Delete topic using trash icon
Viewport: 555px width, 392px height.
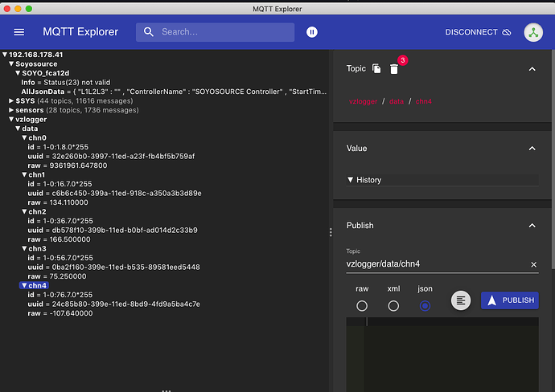click(x=394, y=69)
